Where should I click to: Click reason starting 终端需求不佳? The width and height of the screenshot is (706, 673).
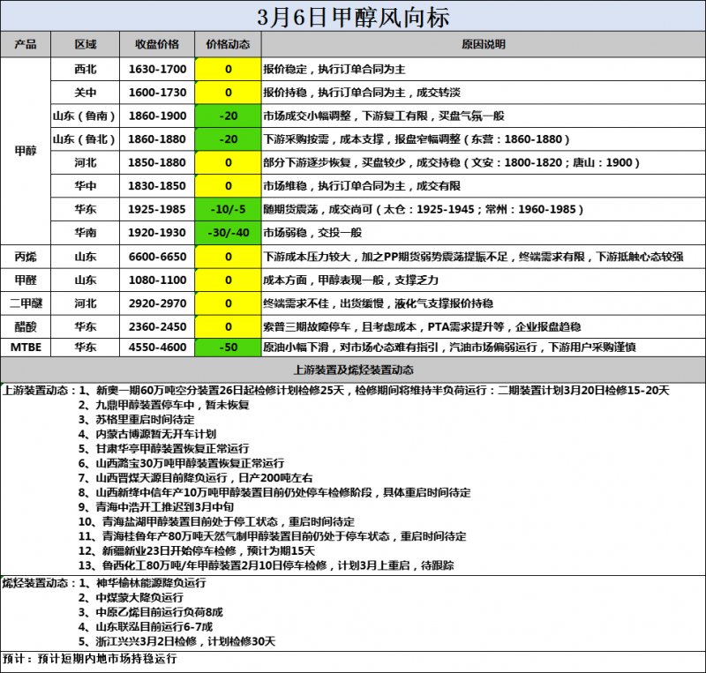point(379,303)
